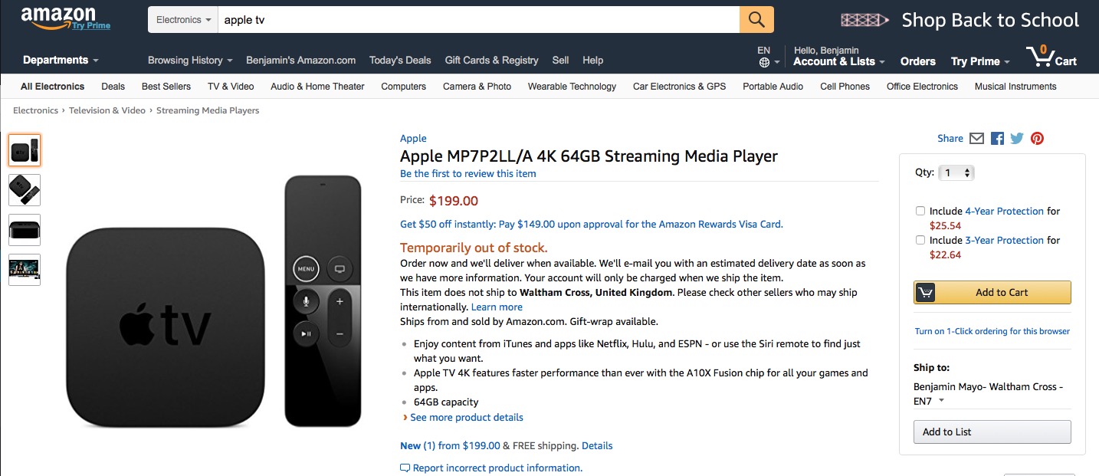This screenshot has width=1099, height=476.
Task: Click the orange search magnifier button
Action: pyautogui.click(x=756, y=20)
